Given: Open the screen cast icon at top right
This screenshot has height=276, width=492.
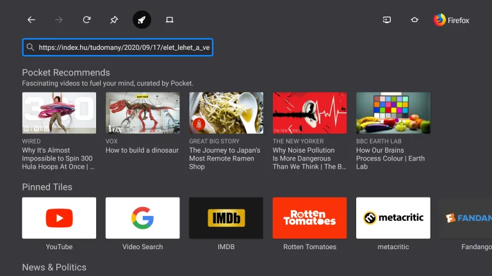Looking at the screenshot, I should 387,20.
